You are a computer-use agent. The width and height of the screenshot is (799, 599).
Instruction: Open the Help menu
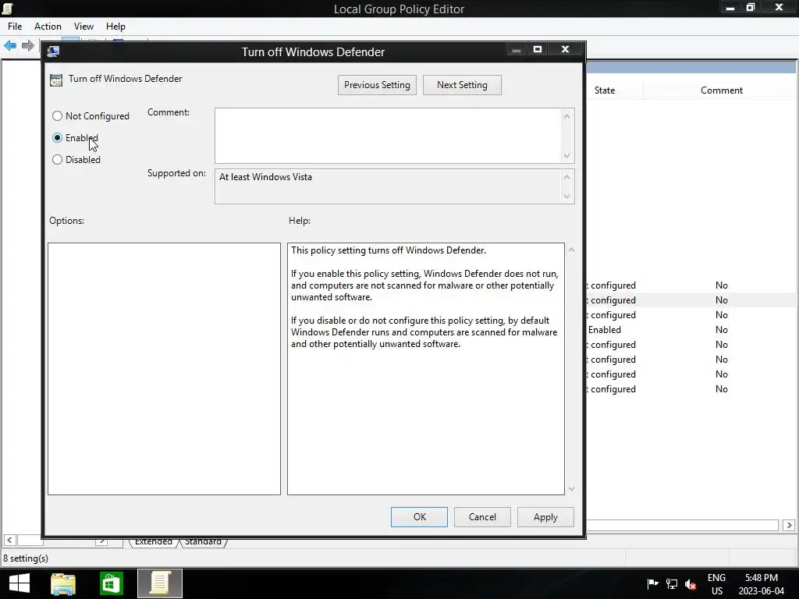115,27
